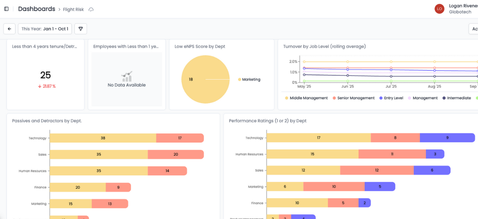
Task: Click Less than 4 years tenure title
Action: pyautogui.click(x=45, y=47)
